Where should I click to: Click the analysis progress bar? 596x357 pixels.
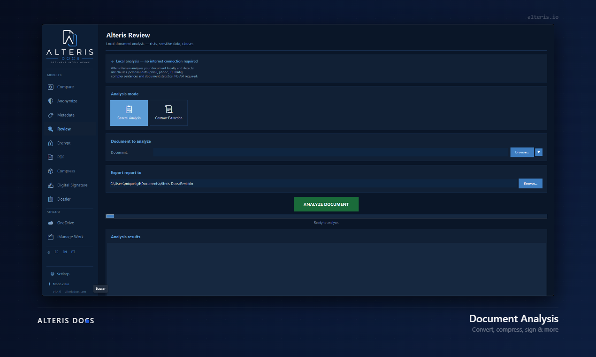(x=326, y=216)
